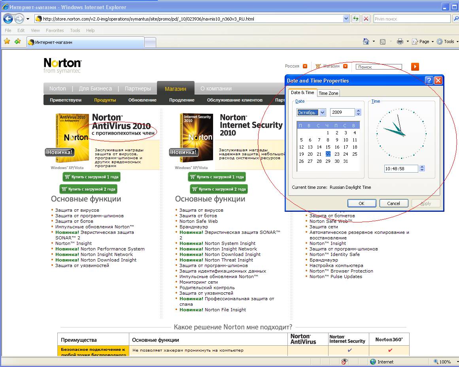
Task: Select the Интернет-магазин browser tab
Action: [85, 42]
